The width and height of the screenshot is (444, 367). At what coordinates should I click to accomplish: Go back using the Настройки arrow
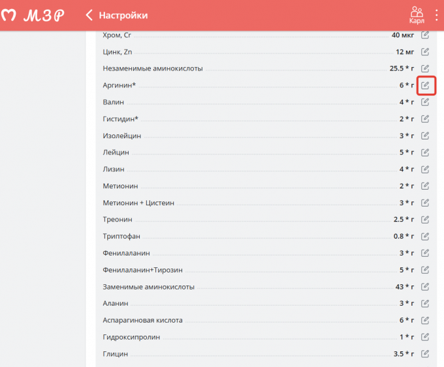pyautogui.click(x=89, y=15)
